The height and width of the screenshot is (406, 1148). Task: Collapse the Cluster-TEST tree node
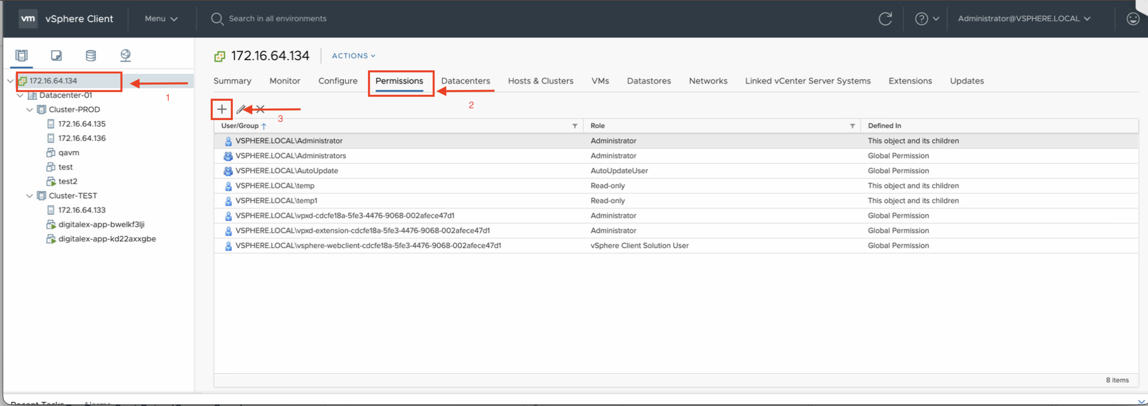click(30, 196)
